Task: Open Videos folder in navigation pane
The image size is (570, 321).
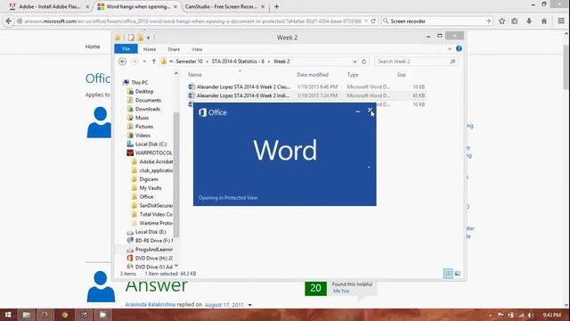Action: (142, 135)
